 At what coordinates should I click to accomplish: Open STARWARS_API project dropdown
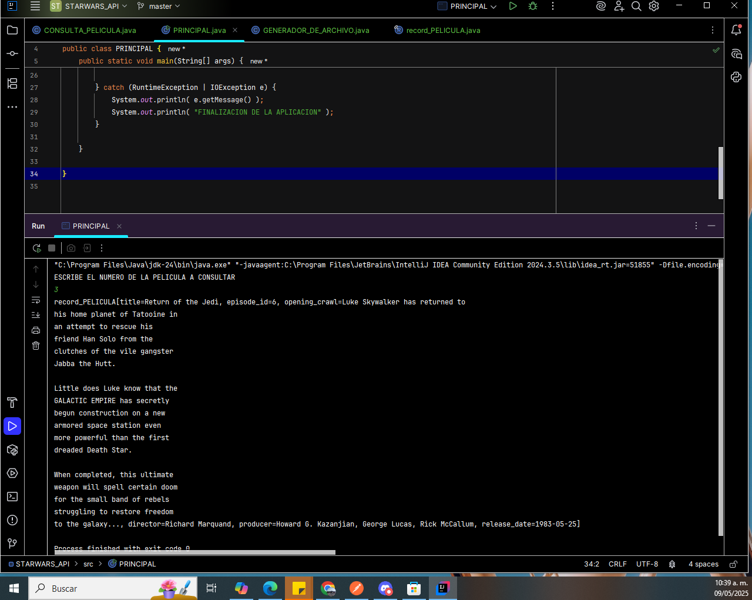click(89, 6)
